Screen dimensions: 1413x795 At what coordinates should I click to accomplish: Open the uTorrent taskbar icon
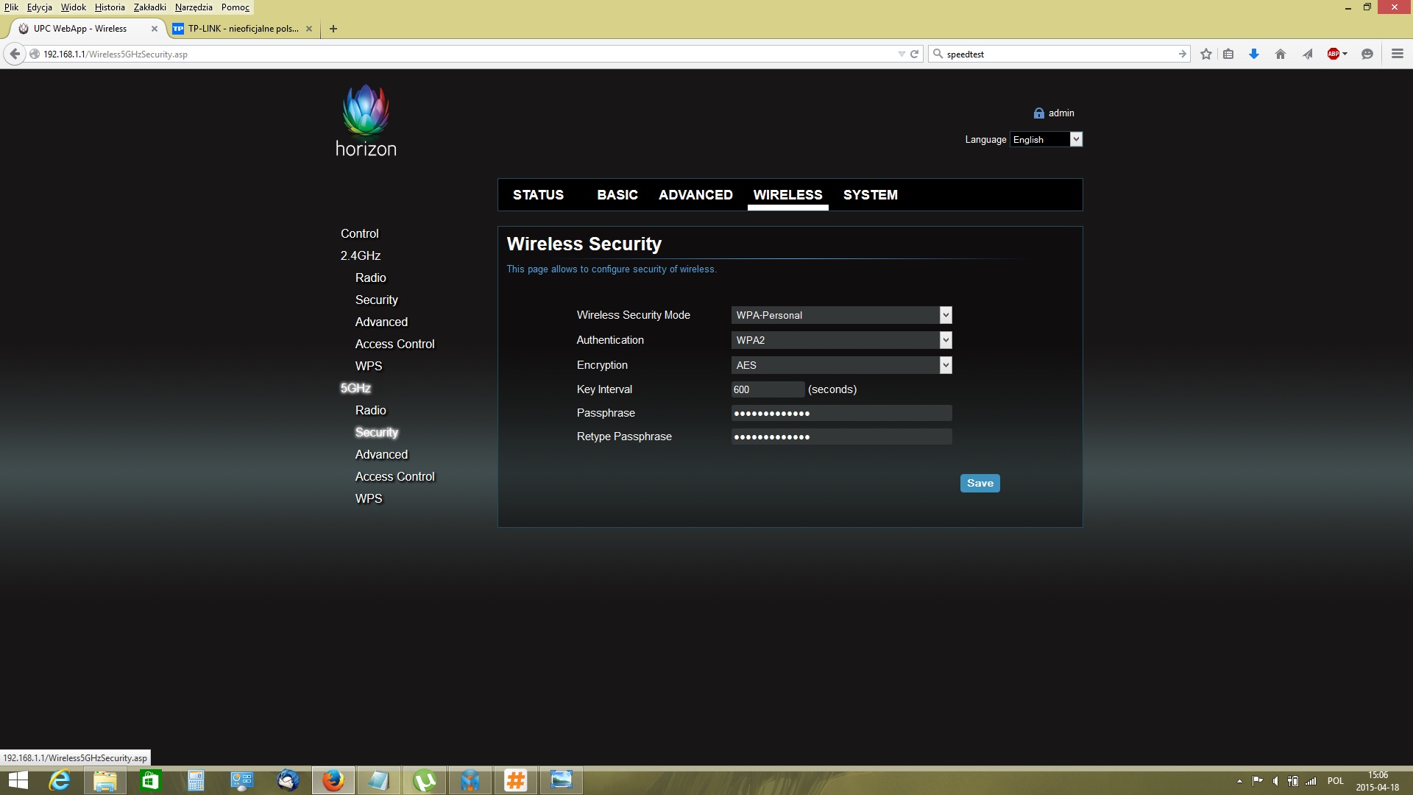(425, 780)
